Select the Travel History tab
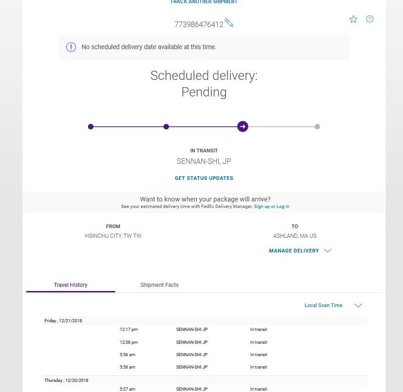403x392 pixels. 71,285
